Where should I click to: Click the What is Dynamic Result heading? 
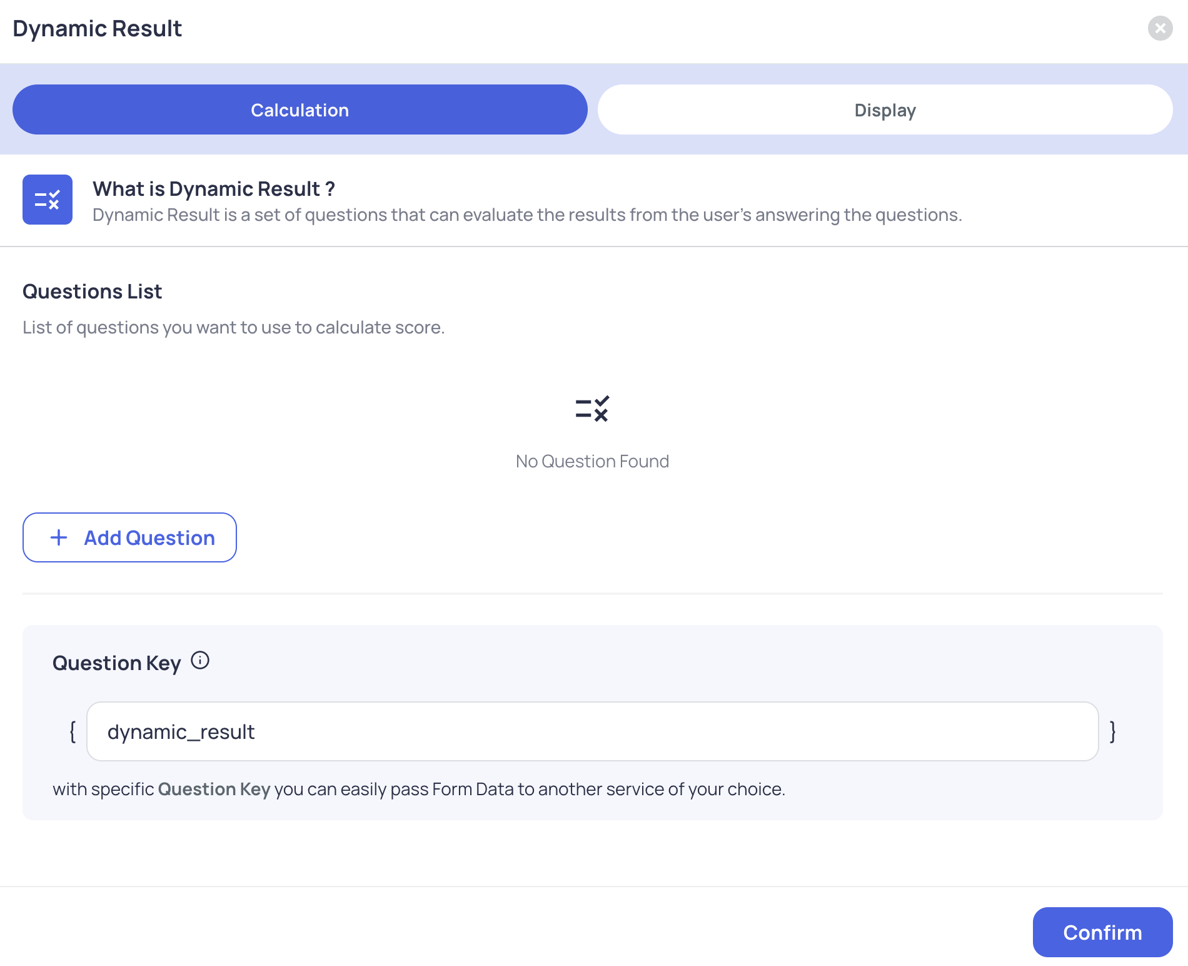(214, 188)
